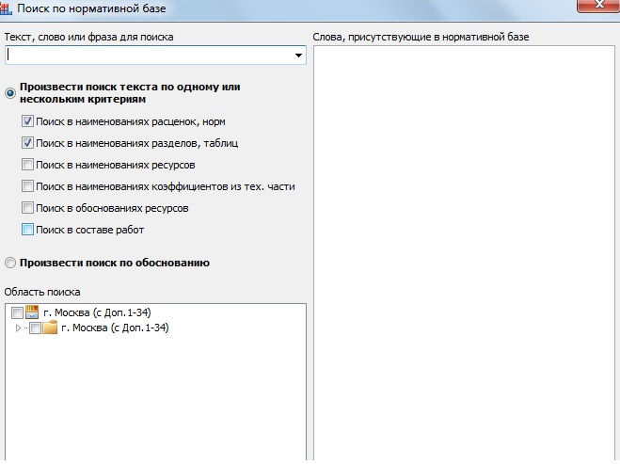Select radio Произвести поиск текста по критериям
This screenshot has width=620, height=464.
10,92
